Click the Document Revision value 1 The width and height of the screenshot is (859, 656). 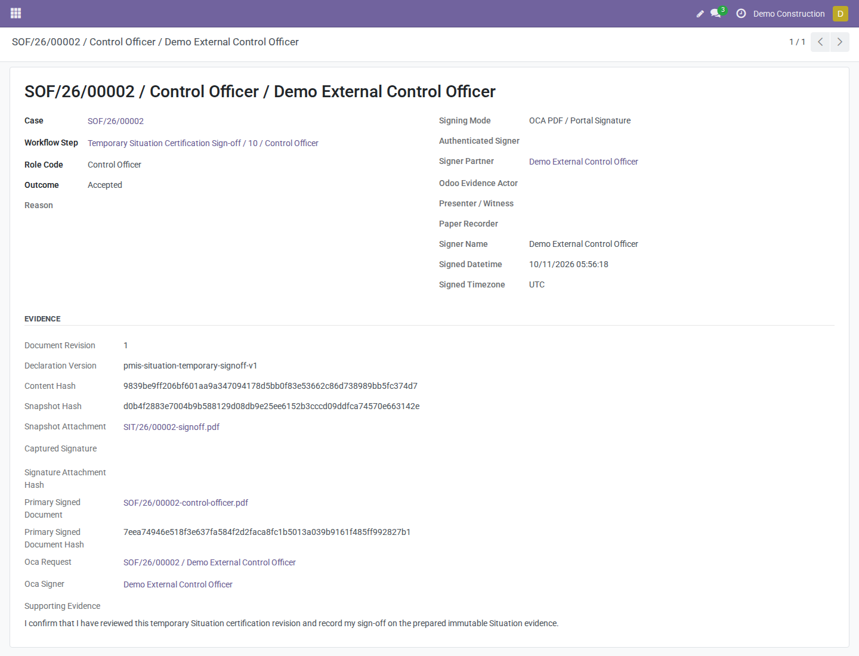pyautogui.click(x=126, y=345)
